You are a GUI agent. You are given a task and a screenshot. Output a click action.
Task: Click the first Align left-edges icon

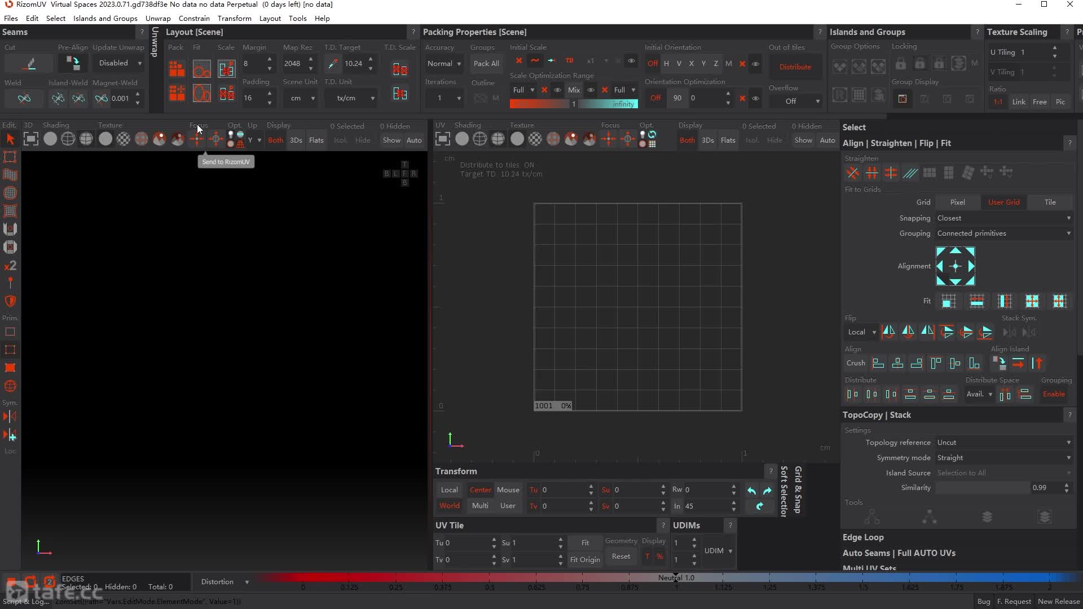tap(878, 363)
